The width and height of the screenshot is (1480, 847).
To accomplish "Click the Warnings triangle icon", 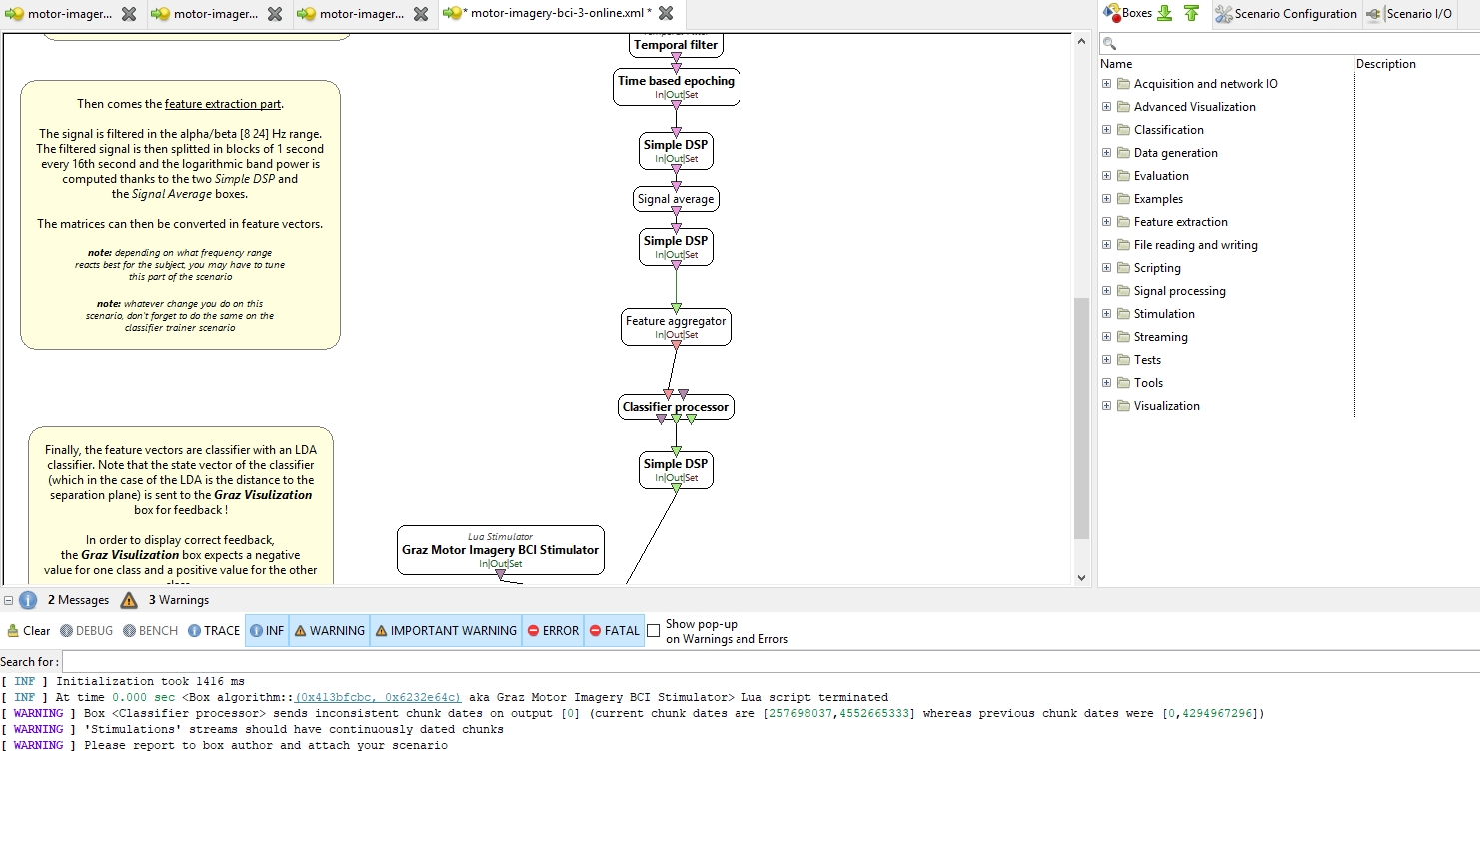I will (x=129, y=600).
